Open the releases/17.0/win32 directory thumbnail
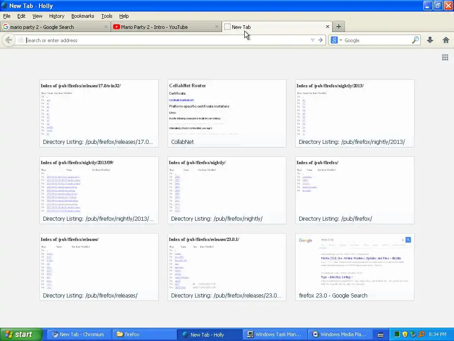 point(99,113)
